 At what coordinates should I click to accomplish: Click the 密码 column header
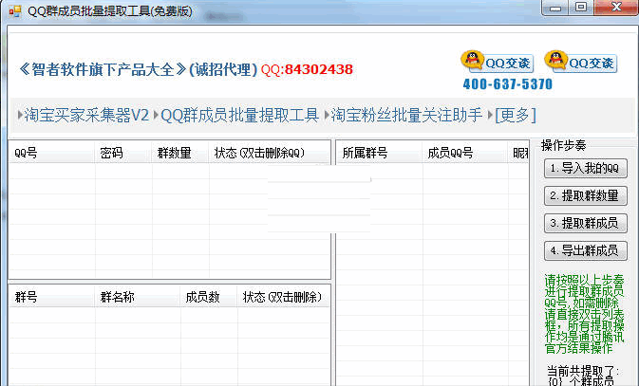[x=123, y=153]
